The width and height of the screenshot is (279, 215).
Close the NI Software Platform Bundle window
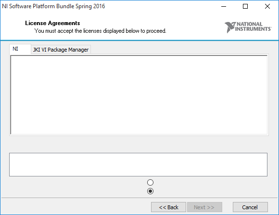267,6
